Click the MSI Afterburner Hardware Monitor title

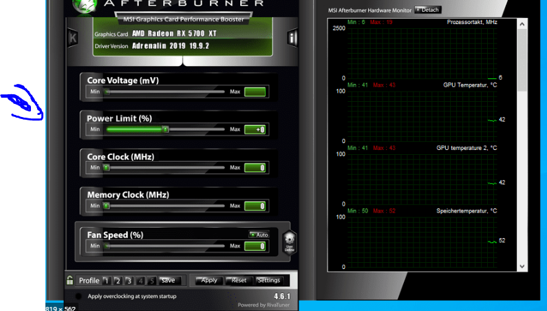(x=369, y=10)
